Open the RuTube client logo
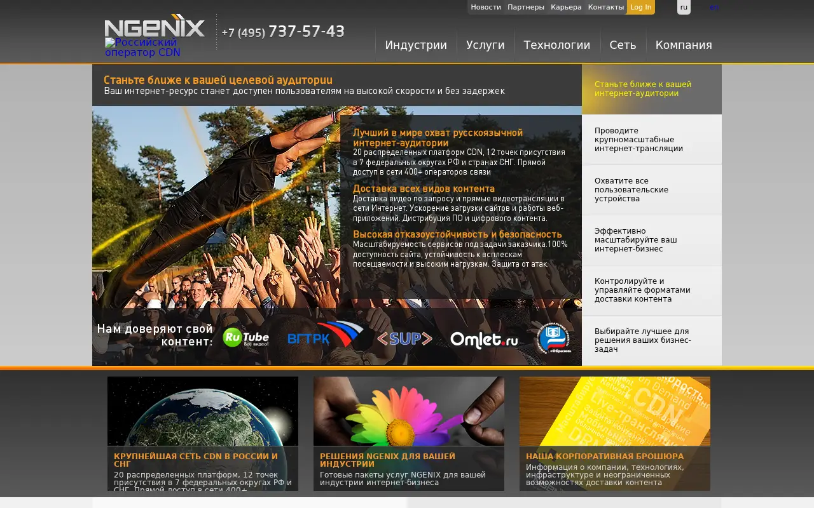Image resolution: width=814 pixels, height=508 pixels. click(x=246, y=337)
